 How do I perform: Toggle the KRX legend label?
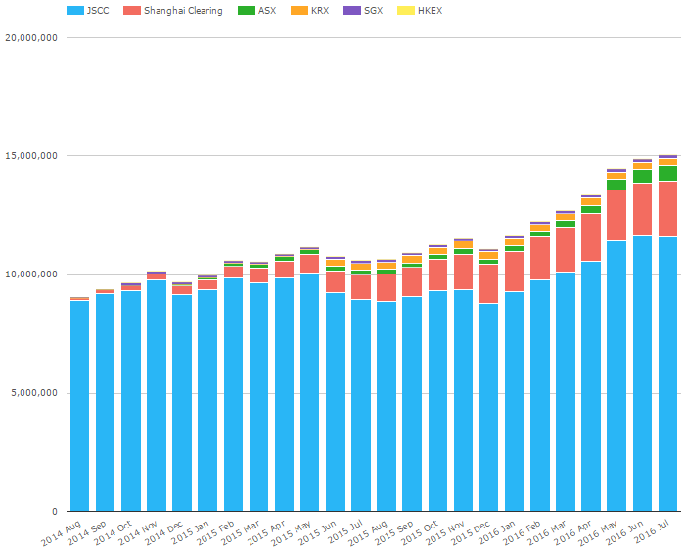coord(320,11)
